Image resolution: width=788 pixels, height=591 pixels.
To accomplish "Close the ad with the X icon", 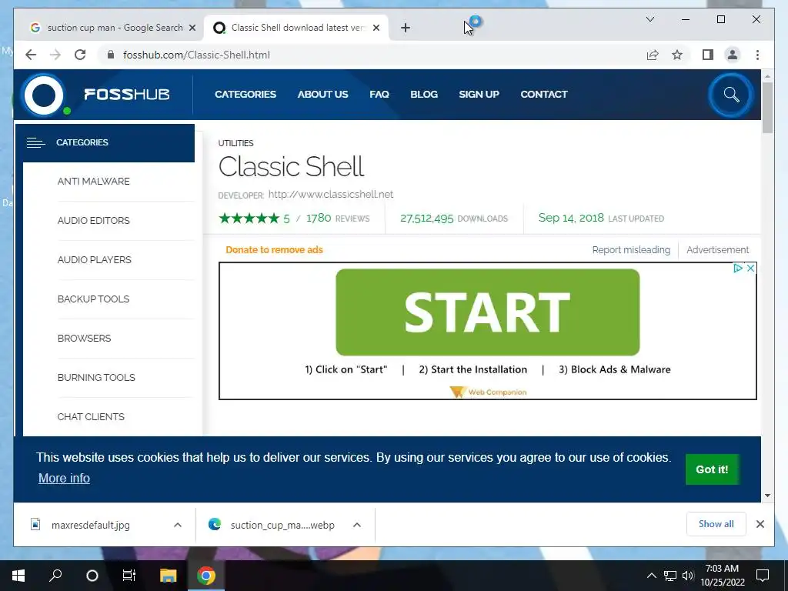I will pos(750,269).
